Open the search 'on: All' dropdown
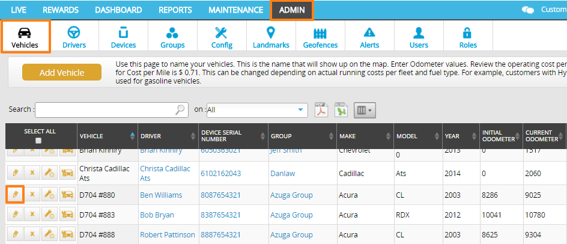This screenshot has height=244, width=567. click(257, 110)
